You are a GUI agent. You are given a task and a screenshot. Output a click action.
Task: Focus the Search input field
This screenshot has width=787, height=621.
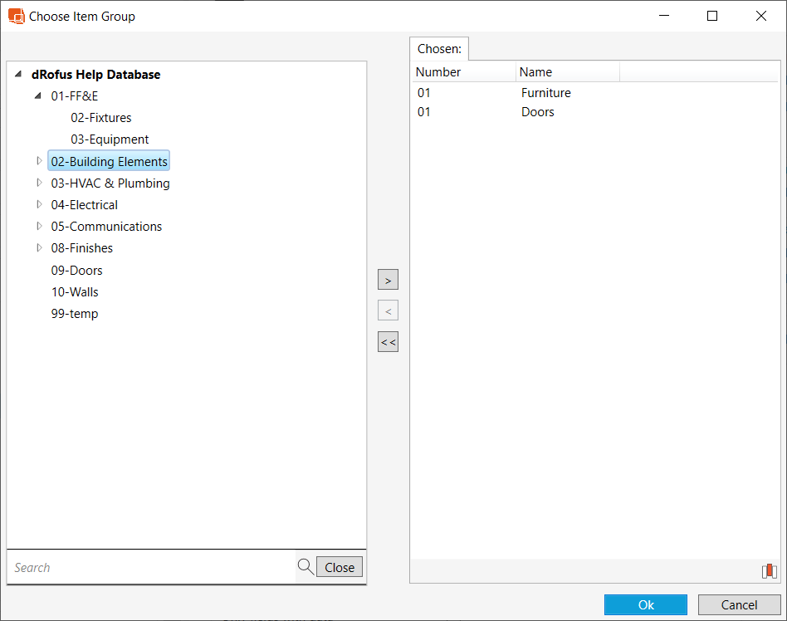[x=149, y=567]
